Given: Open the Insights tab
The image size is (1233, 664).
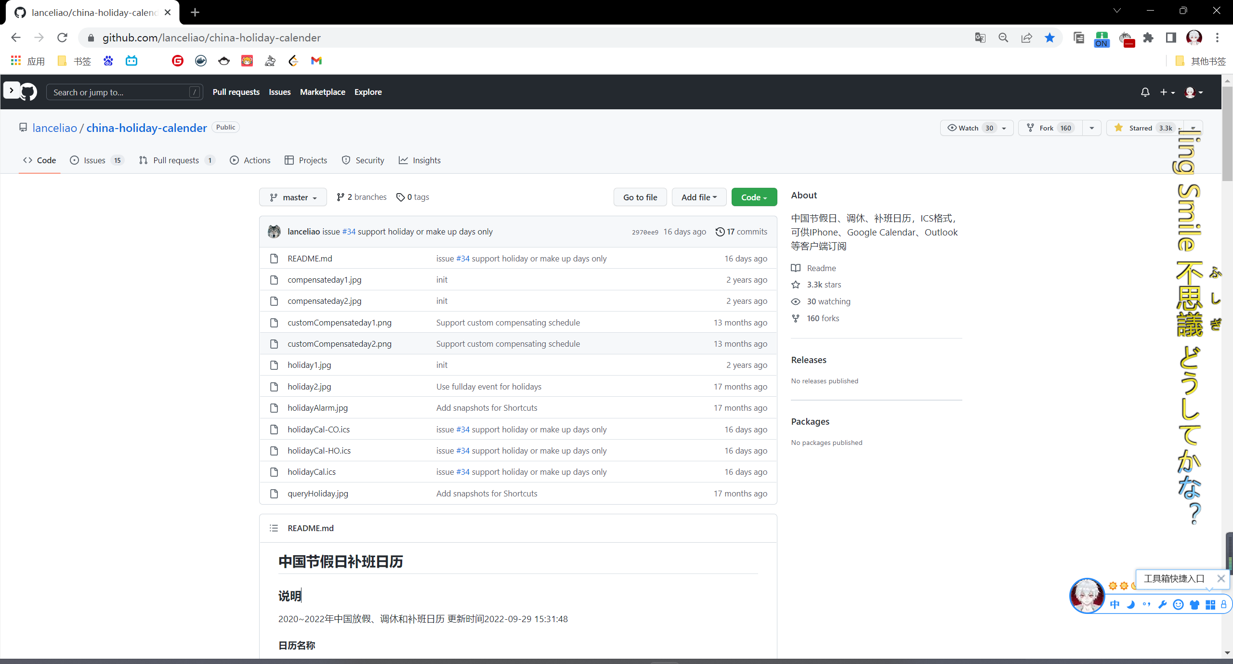Looking at the screenshot, I should click(x=426, y=160).
